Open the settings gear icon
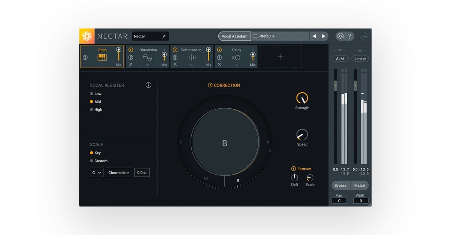This screenshot has width=451, height=235. [x=340, y=36]
